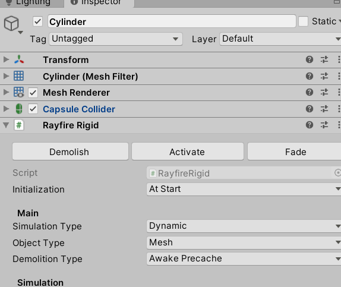This screenshot has height=287, width=341.
Task: Expand the Transform component
Action: click(6, 59)
